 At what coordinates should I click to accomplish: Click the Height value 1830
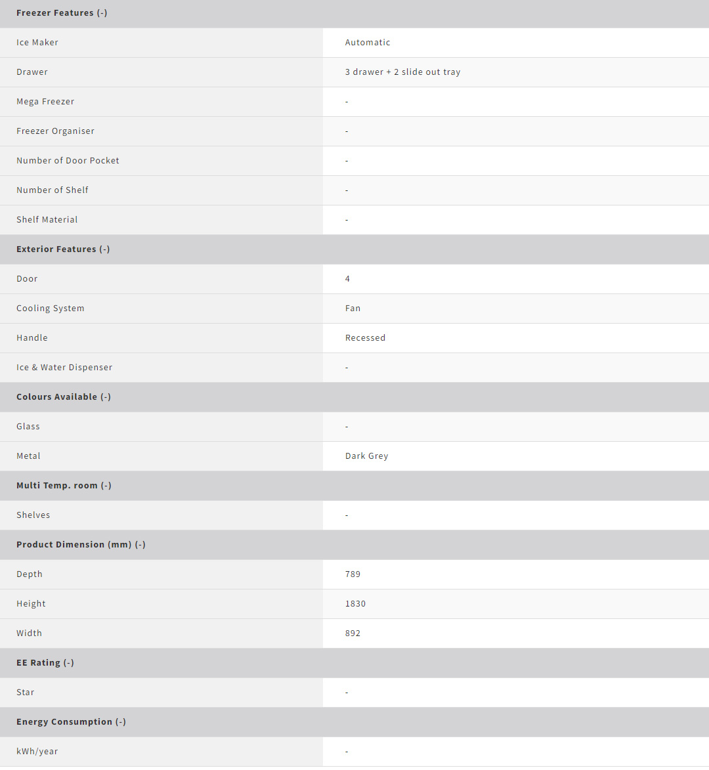tap(355, 604)
